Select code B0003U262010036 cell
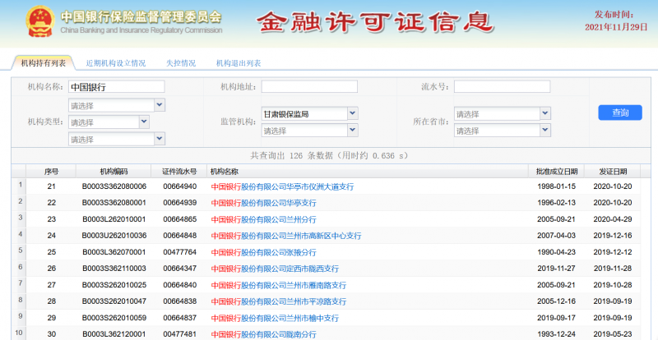 [114, 236]
